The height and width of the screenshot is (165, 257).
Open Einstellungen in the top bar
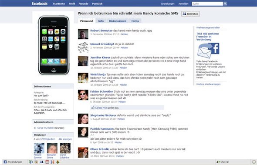tap(168, 4)
